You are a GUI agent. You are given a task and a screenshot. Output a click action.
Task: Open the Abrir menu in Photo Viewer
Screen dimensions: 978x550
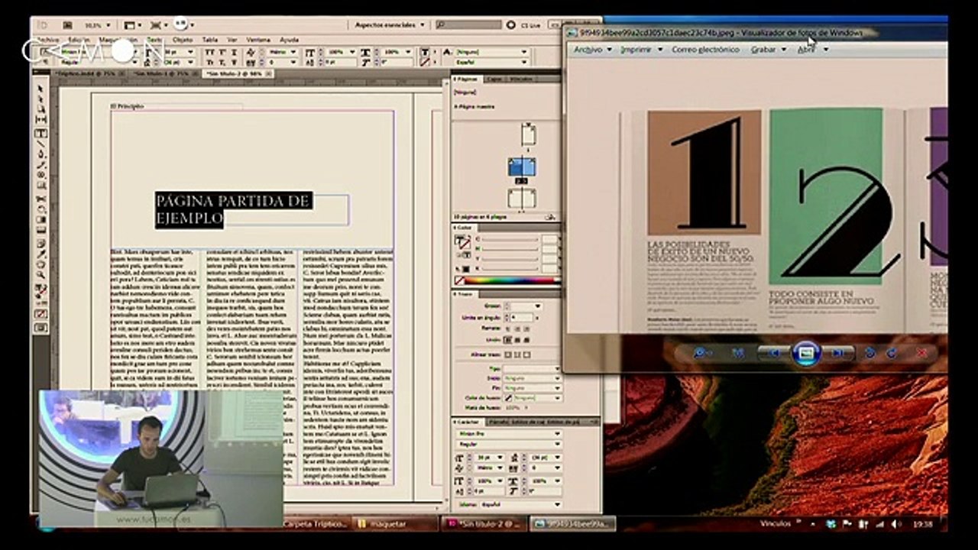(812, 50)
